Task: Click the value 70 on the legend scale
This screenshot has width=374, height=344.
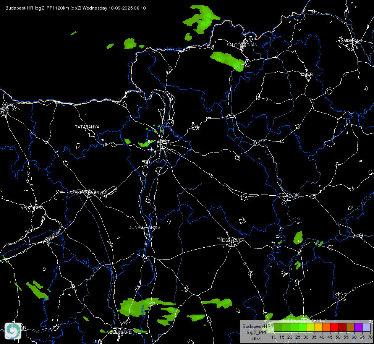Action: (x=370, y=338)
